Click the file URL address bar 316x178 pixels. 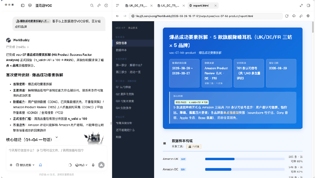206,16
